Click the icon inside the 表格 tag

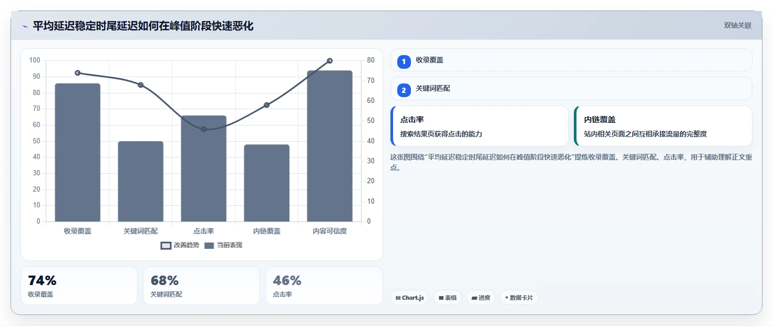(441, 298)
